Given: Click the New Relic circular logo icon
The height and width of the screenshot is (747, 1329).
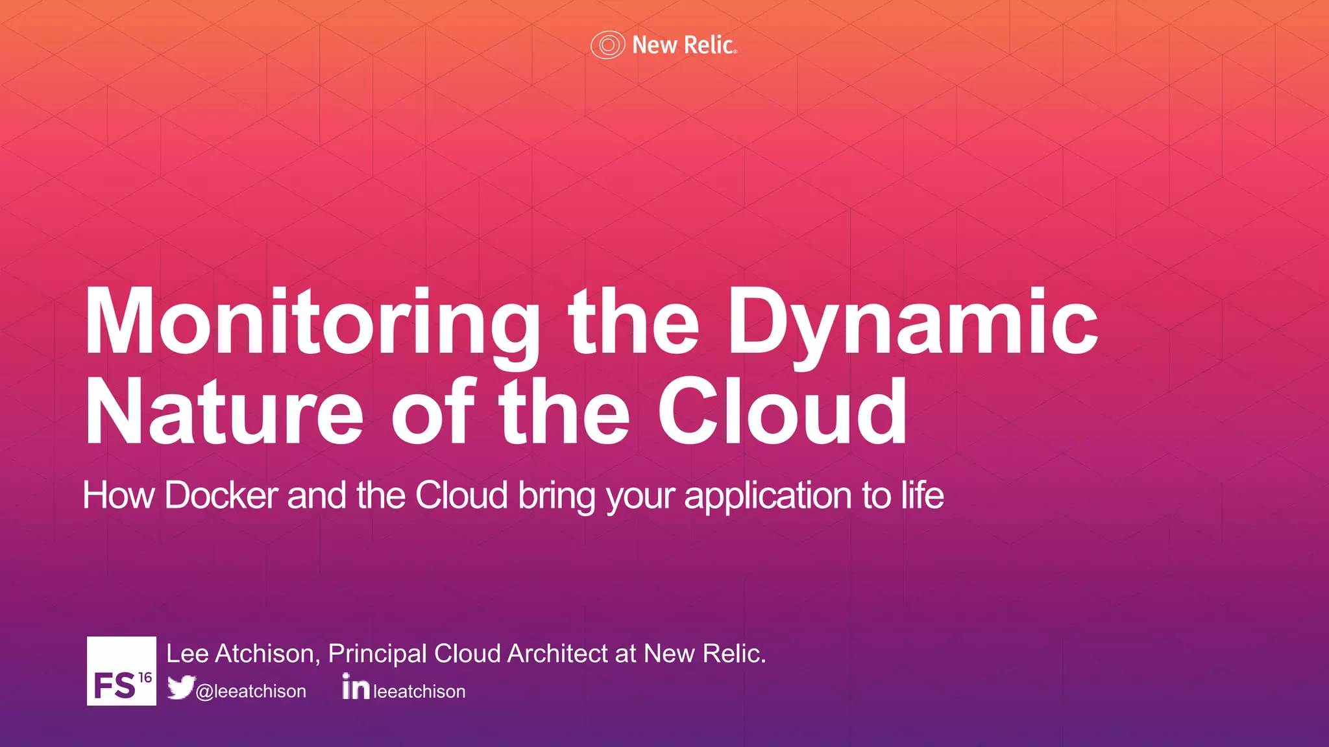Looking at the screenshot, I should pyautogui.click(x=607, y=45).
